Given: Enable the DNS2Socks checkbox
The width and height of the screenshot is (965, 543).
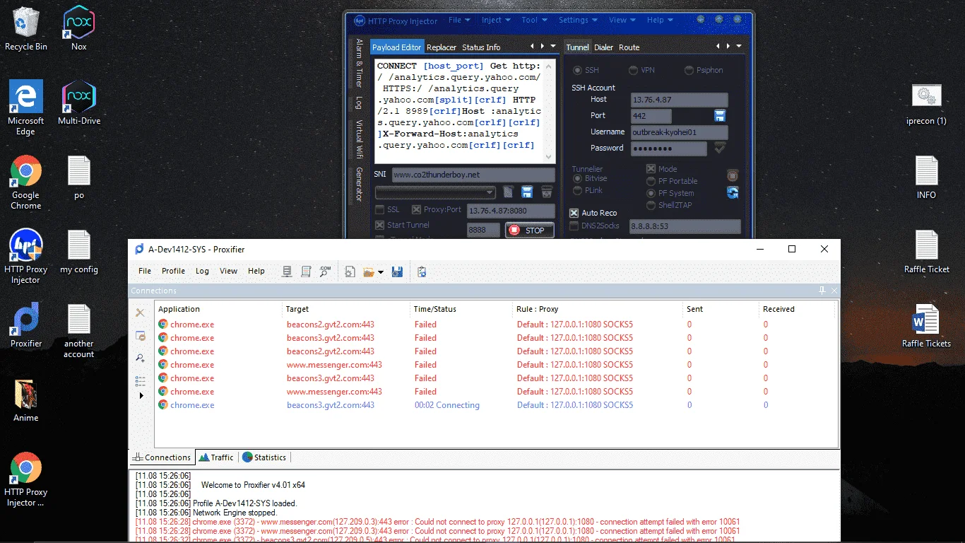Looking at the screenshot, I should 574,226.
